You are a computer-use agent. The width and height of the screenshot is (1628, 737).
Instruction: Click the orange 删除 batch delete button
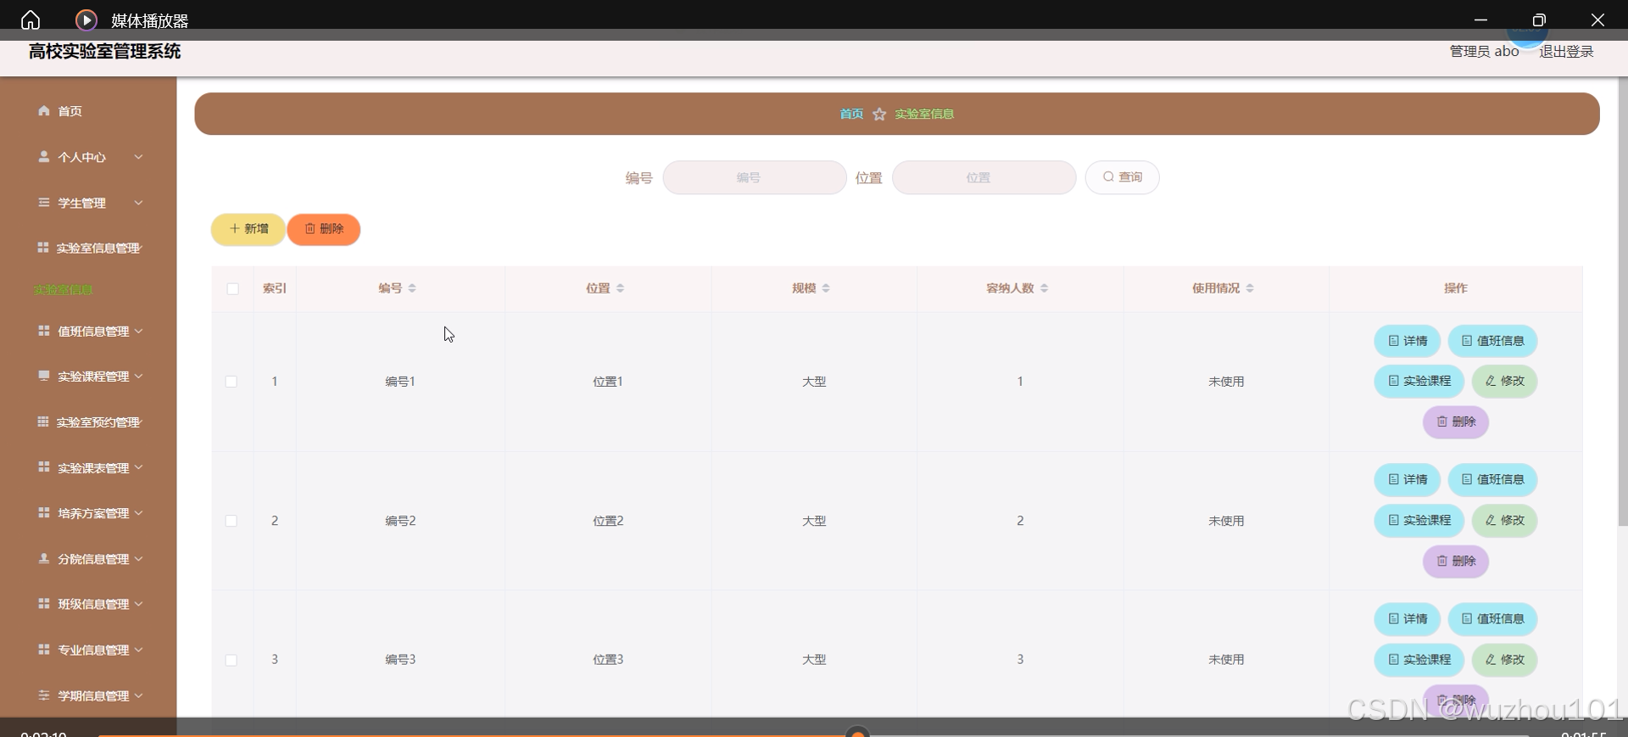[324, 229]
